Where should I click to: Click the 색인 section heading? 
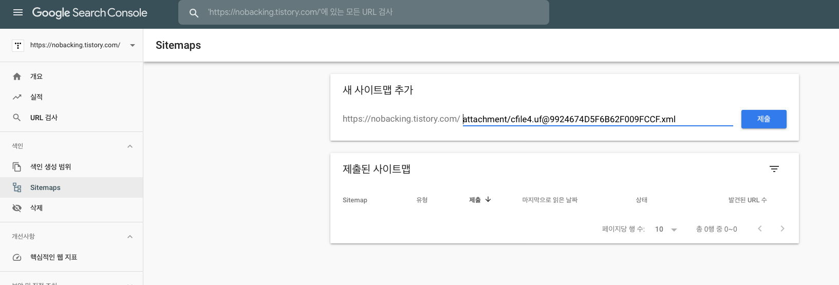[x=17, y=146]
